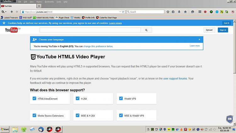This screenshot has height=133, width=236.
Task: Click the Sign in button
Action: click(223, 30)
